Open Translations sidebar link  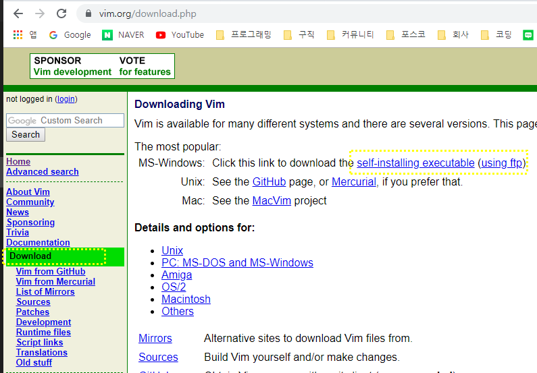(42, 353)
